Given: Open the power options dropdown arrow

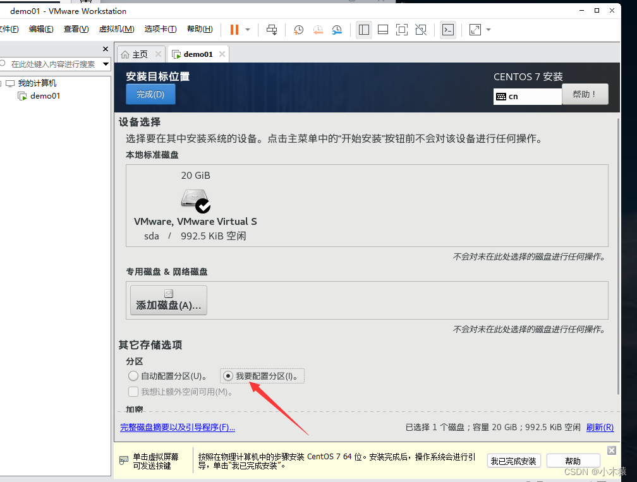Looking at the screenshot, I should click(x=248, y=30).
